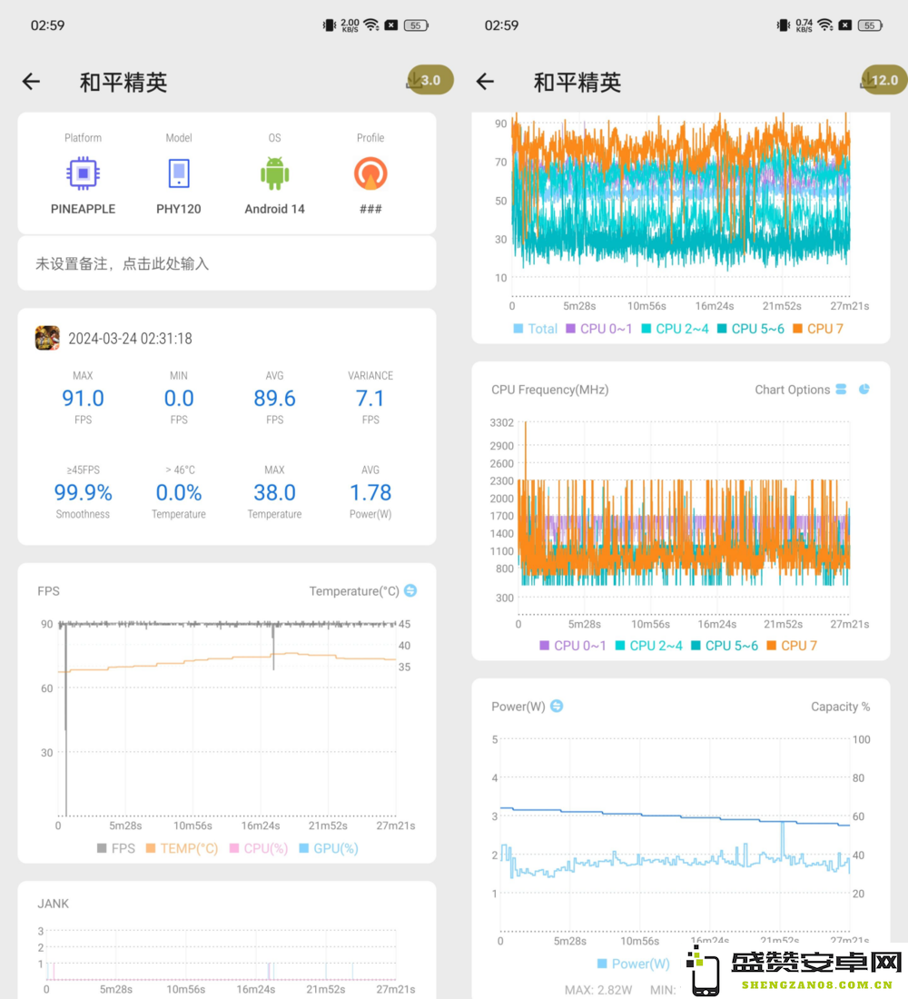Click the MIN FPS value 0.0
Screen dimensions: 908x999
[179, 398]
